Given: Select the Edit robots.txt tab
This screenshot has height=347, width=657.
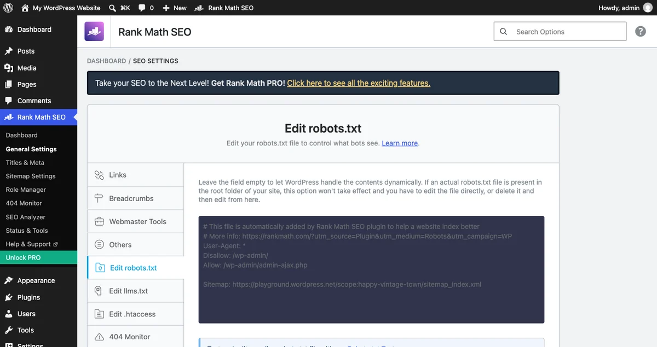Looking at the screenshot, I should (136, 268).
